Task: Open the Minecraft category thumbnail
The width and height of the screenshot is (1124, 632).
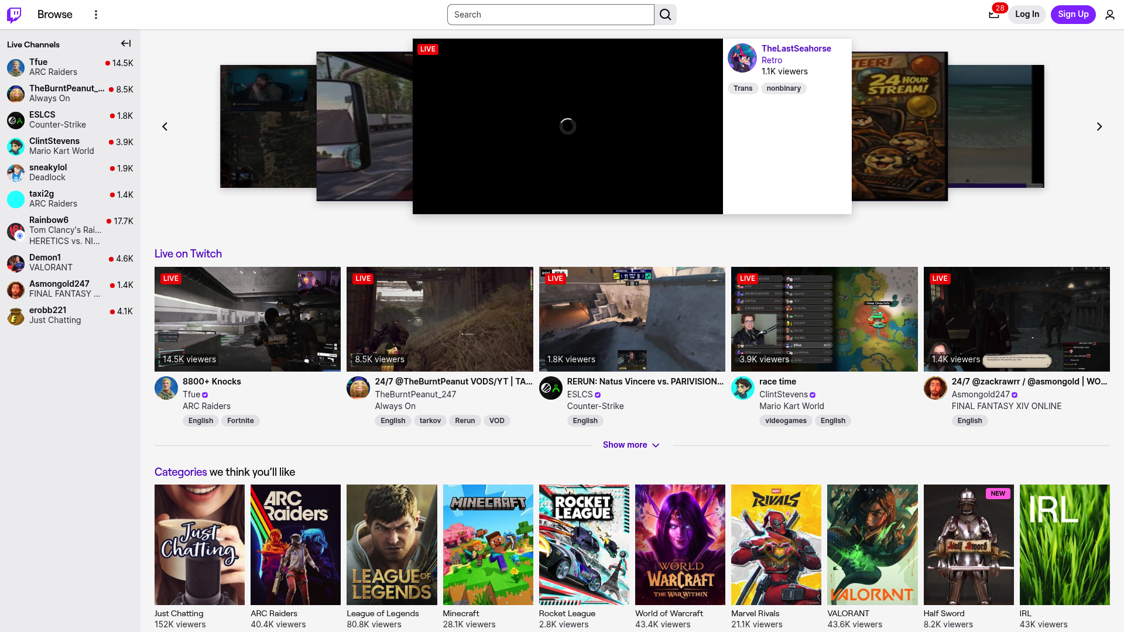Action: (488, 544)
